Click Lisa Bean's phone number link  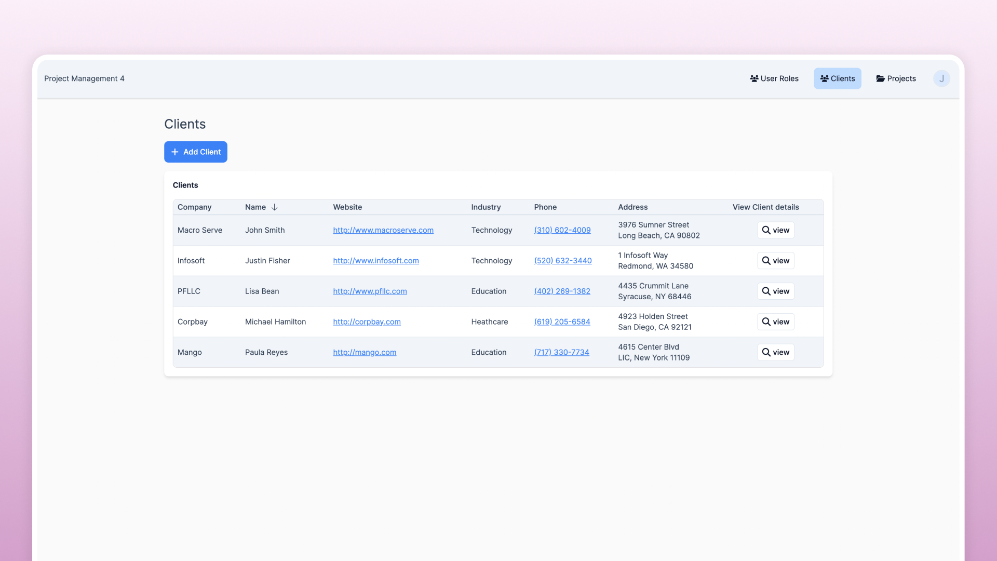coord(562,291)
